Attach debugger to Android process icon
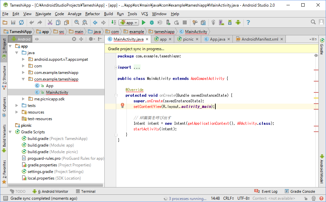The image size is (326, 202). click(168, 22)
